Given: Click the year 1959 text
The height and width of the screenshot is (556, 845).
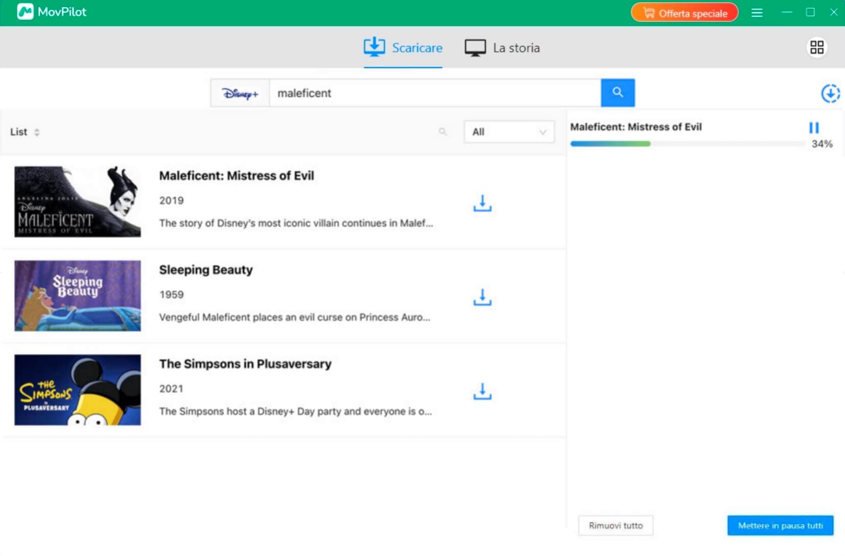Looking at the screenshot, I should coord(171,295).
